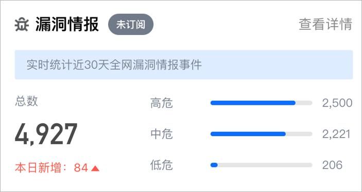
Task: Click the red 84 daily increase number
Action: [x=81, y=168]
